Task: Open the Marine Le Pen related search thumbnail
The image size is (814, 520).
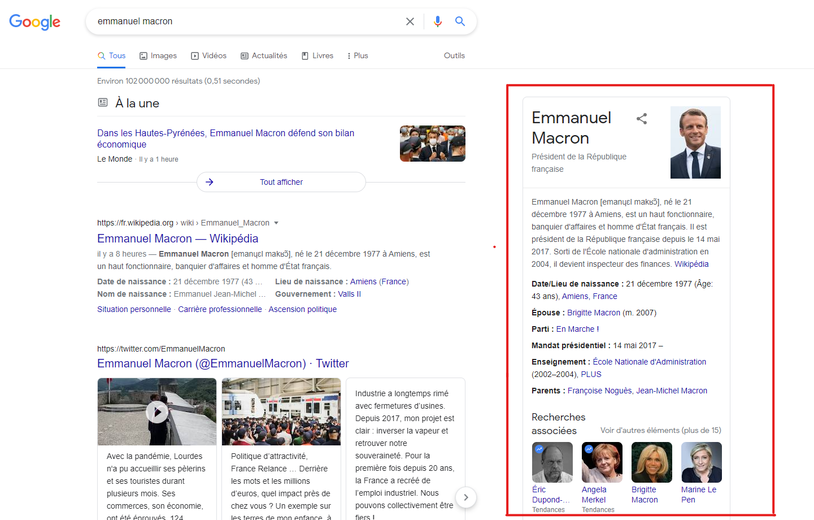Action: [x=702, y=462]
